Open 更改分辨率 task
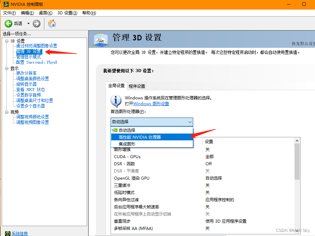The width and height of the screenshot is (315, 236). tap(26, 73)
